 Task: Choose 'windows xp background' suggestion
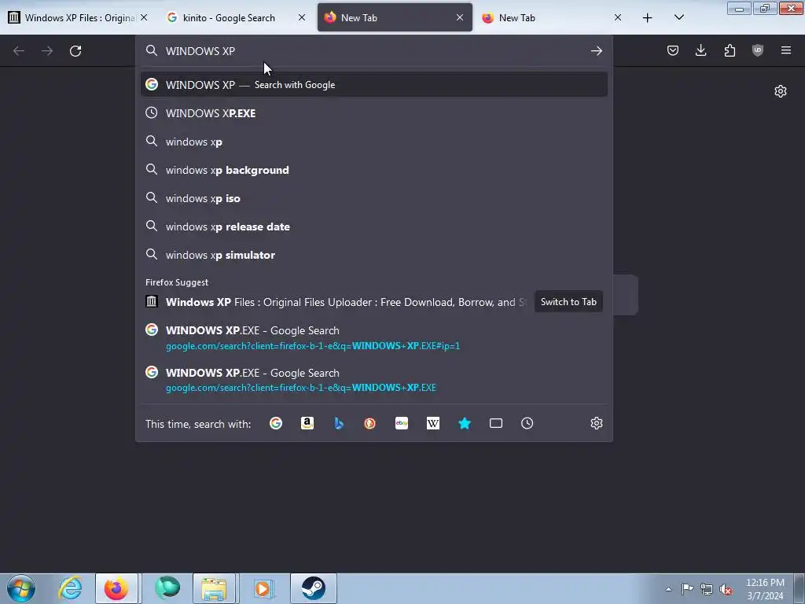point(373,170)
